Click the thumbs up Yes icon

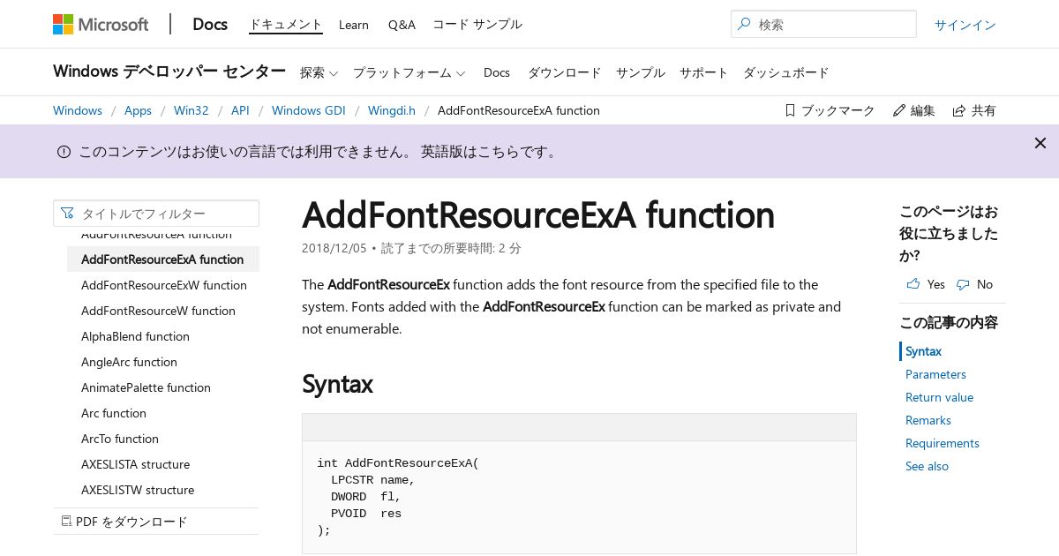(913, 284)
